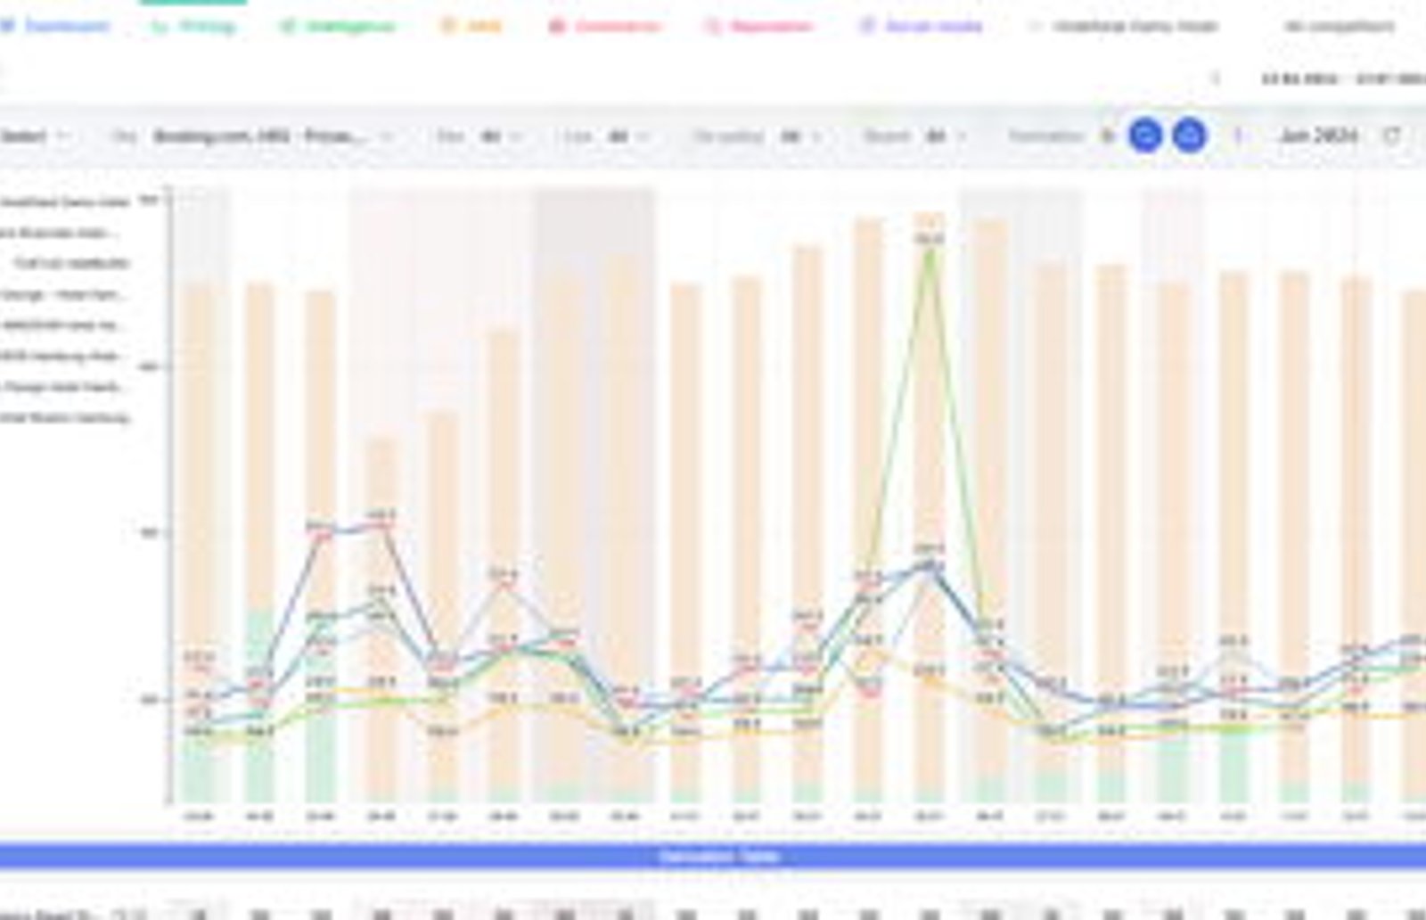Open the Dashboard tab

click(54, 26)
